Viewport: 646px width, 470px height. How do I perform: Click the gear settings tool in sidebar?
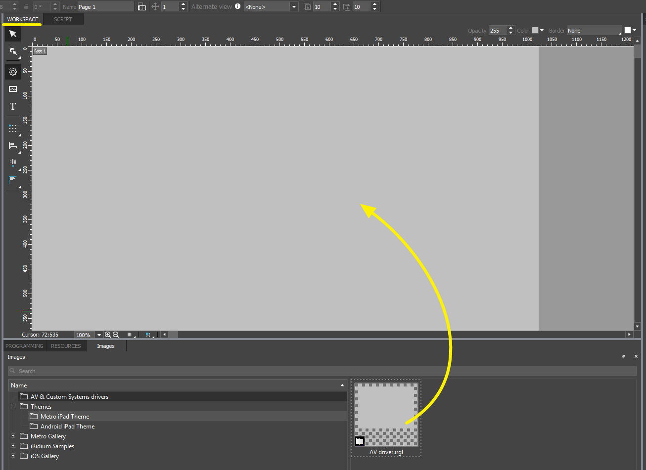13,72
